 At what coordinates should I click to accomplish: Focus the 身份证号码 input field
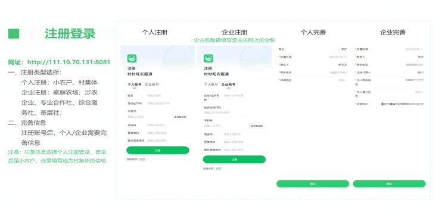(x=167, y=104)
